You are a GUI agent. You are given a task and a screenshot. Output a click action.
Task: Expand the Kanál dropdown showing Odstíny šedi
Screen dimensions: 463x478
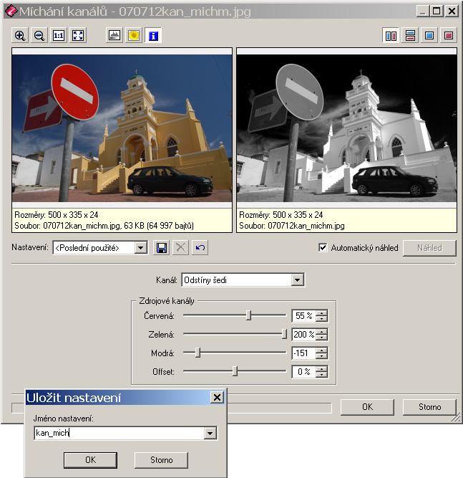(x=298, y=280)
